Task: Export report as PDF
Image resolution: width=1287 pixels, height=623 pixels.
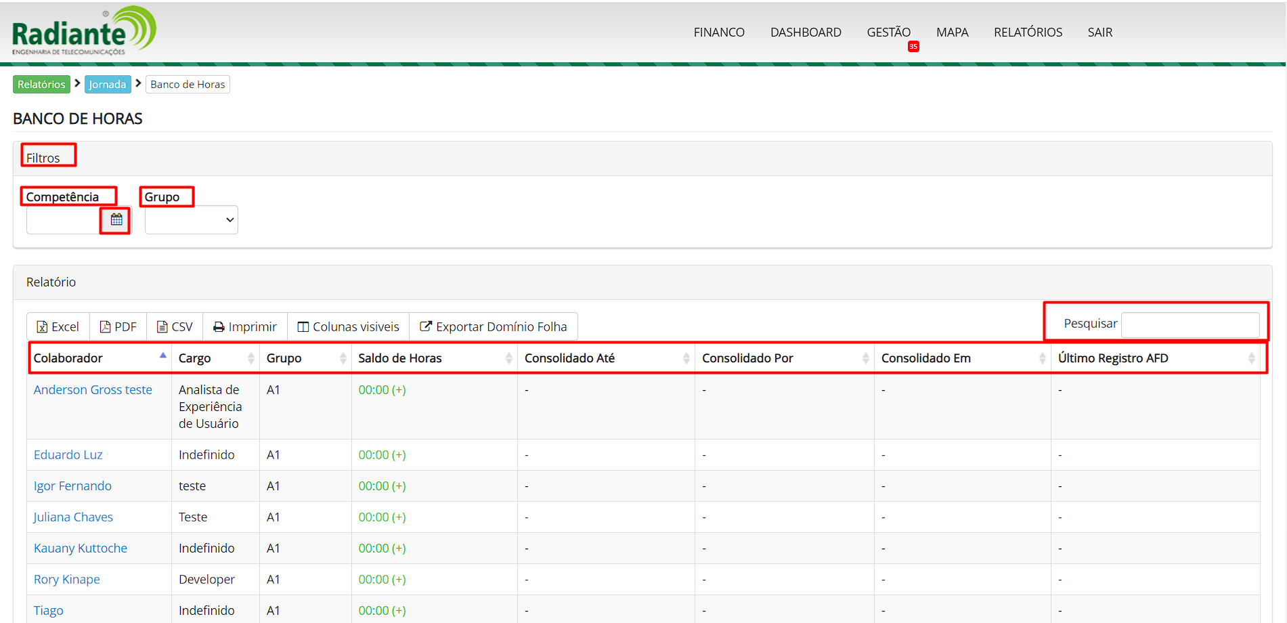Action: (118, 326)
